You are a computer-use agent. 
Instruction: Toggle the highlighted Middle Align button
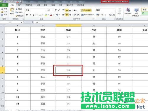coord(67,10)
